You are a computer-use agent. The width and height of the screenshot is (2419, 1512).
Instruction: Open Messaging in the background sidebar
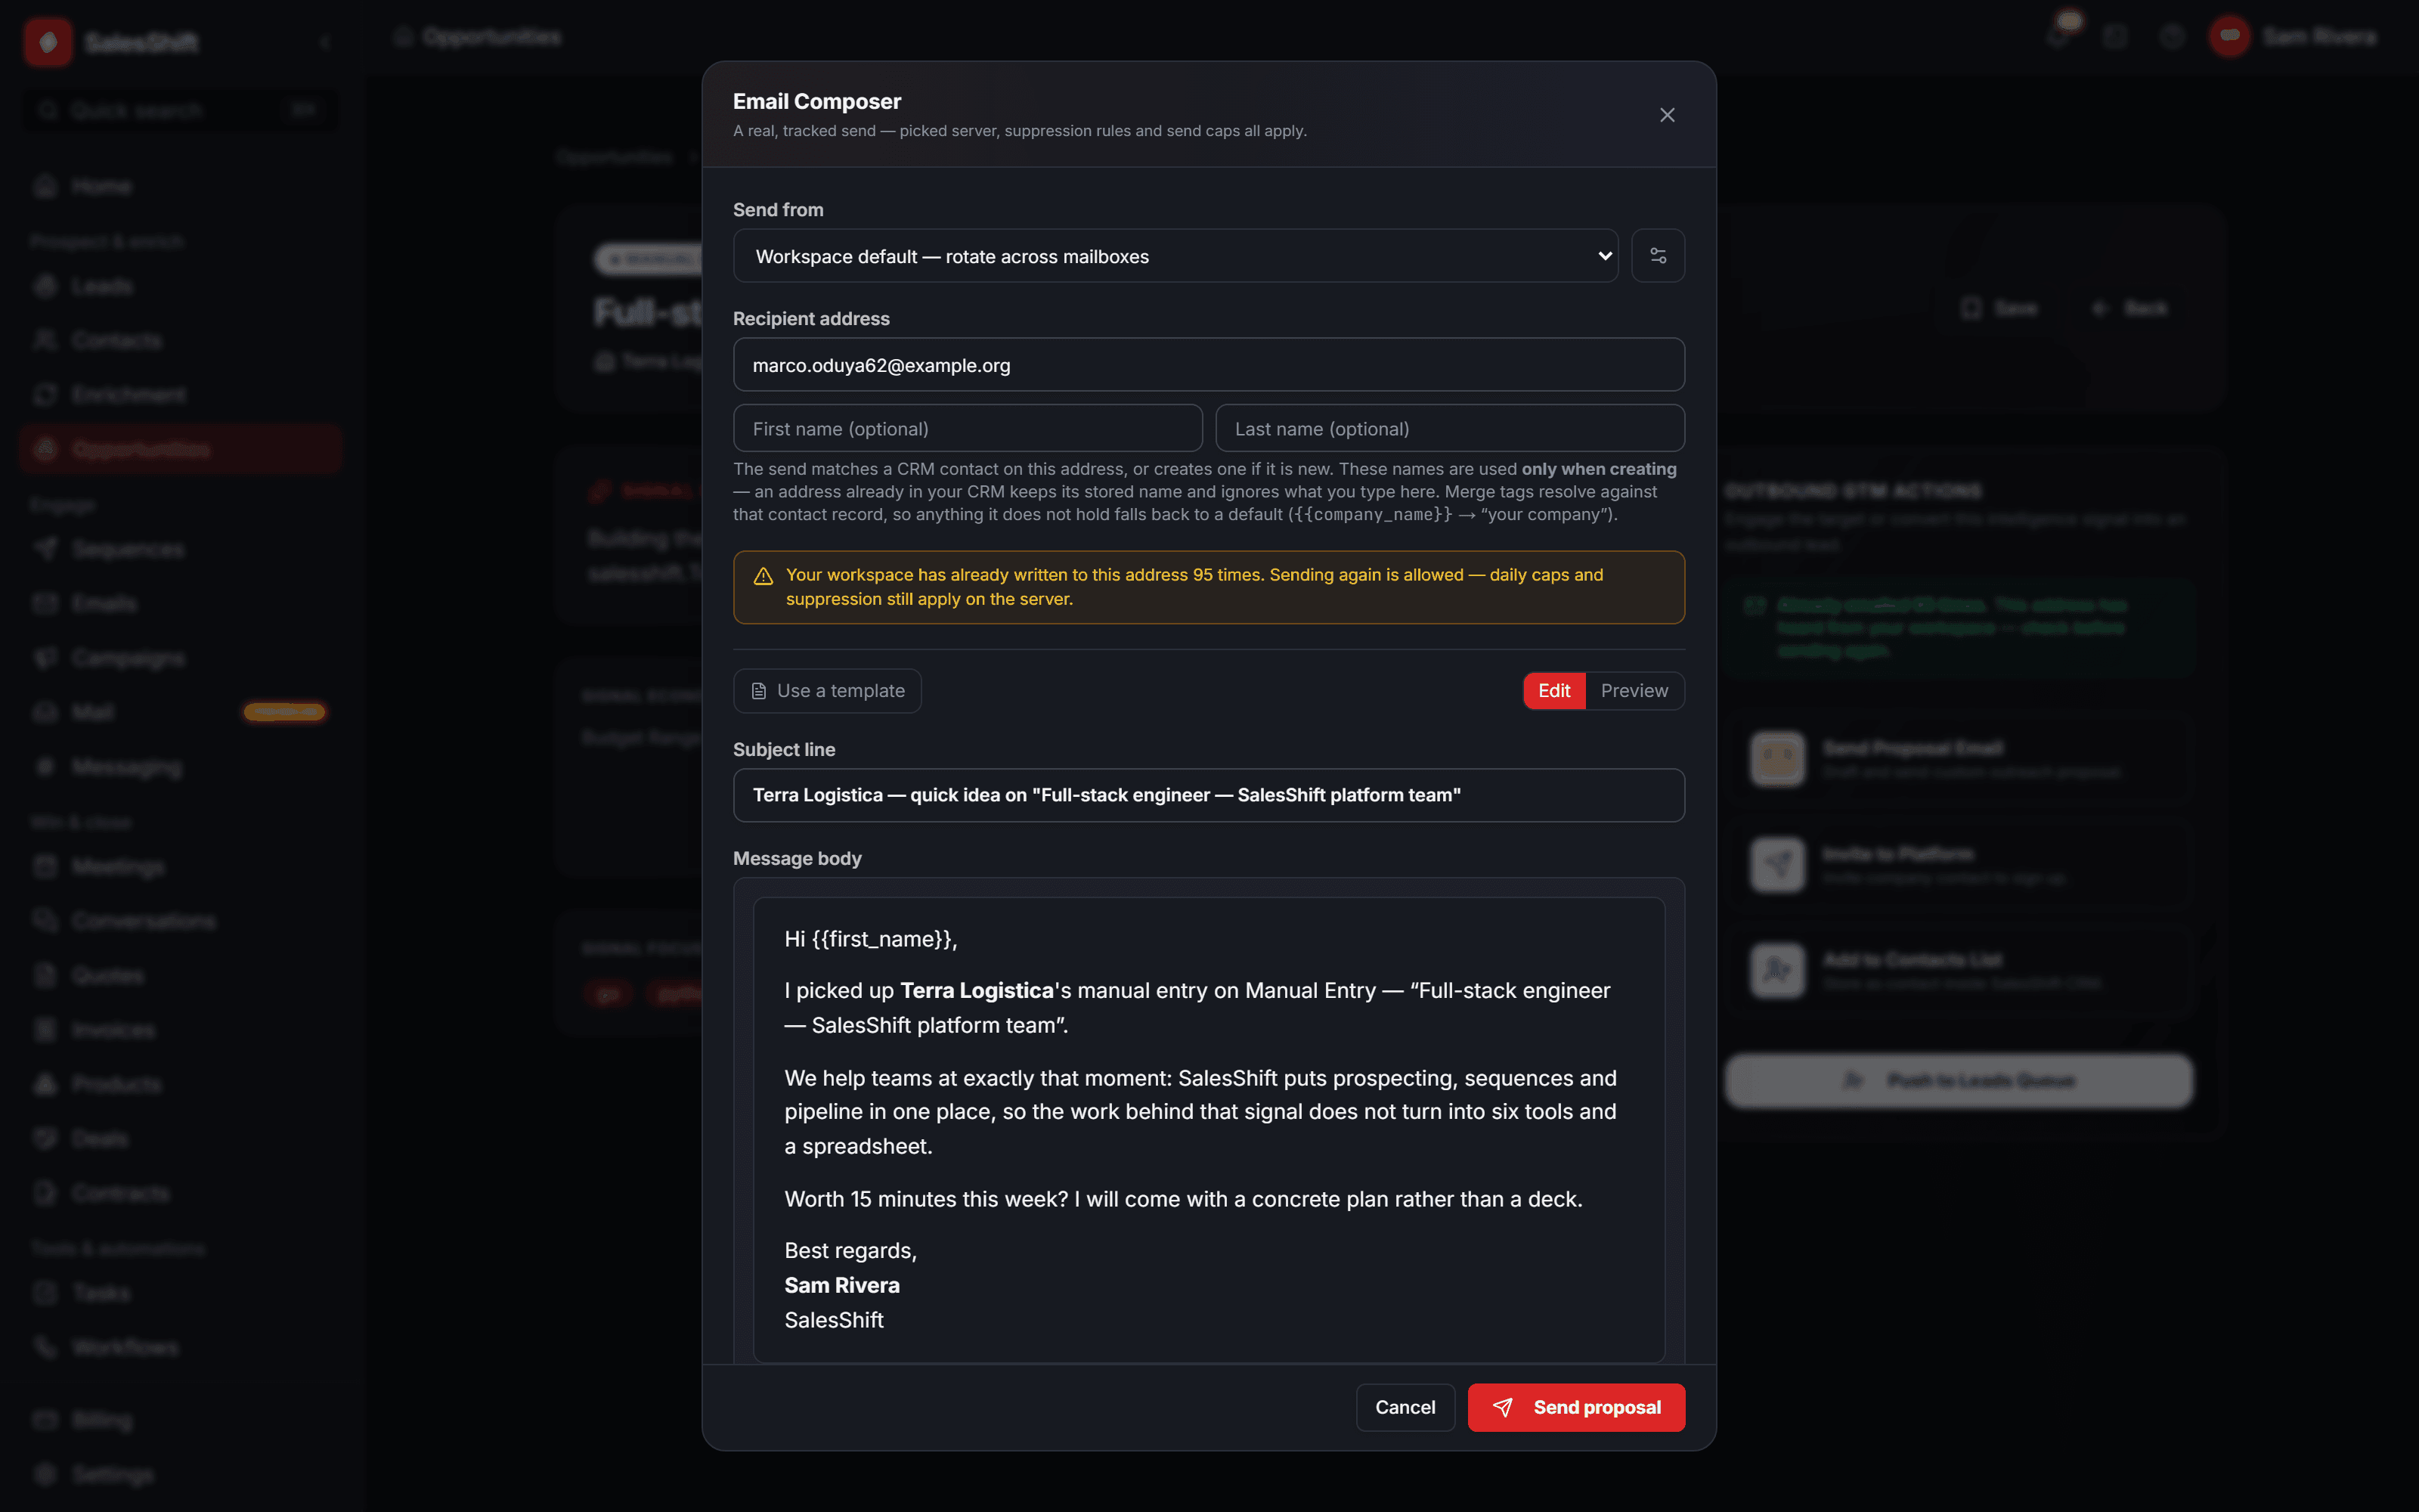tap(180, 767)
